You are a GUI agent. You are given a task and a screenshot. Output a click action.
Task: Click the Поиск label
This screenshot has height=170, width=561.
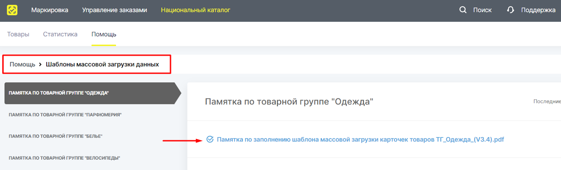pos(482,10)
